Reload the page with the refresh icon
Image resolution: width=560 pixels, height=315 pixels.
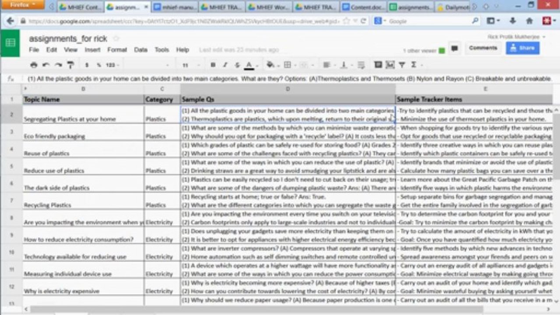(363, 21)
